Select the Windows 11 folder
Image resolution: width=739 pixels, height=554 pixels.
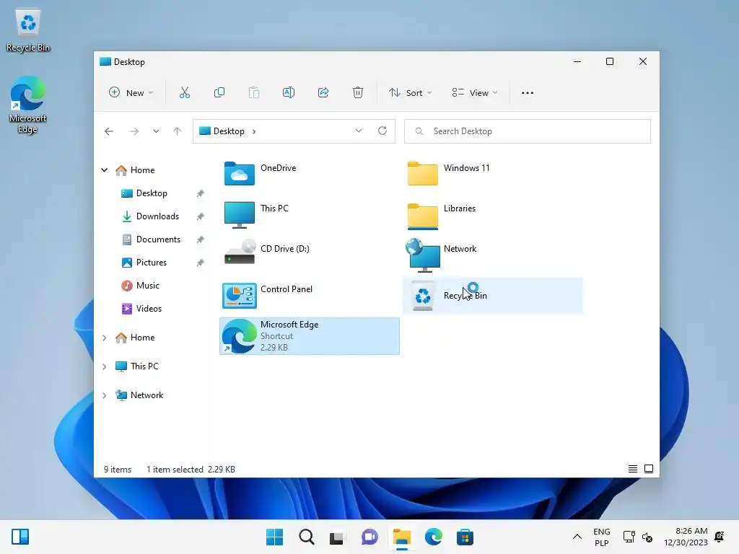click(492, 174)
